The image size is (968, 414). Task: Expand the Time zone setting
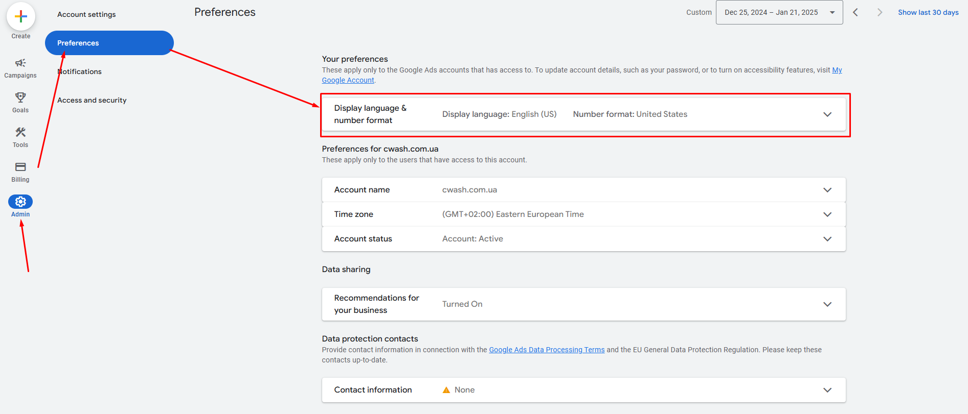pos(827,214)
